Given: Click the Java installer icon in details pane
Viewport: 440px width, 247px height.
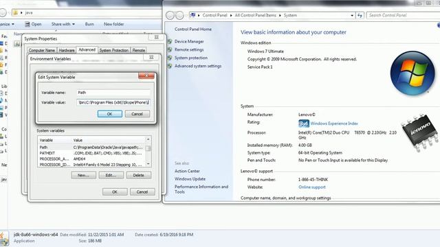Looking at the screenshot, I should 5,238.
